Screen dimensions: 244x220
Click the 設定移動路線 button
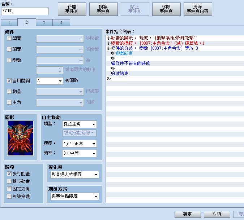pyautogui.click(x=80, y=133)
